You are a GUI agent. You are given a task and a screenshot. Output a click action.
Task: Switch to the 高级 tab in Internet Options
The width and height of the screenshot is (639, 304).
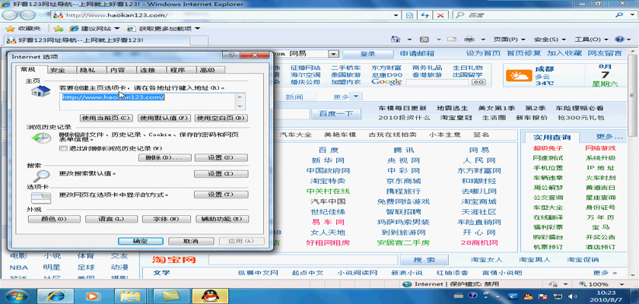(206, 70)
